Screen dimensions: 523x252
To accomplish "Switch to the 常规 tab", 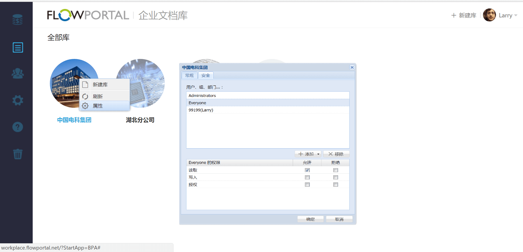I will [x=189, y=75].
